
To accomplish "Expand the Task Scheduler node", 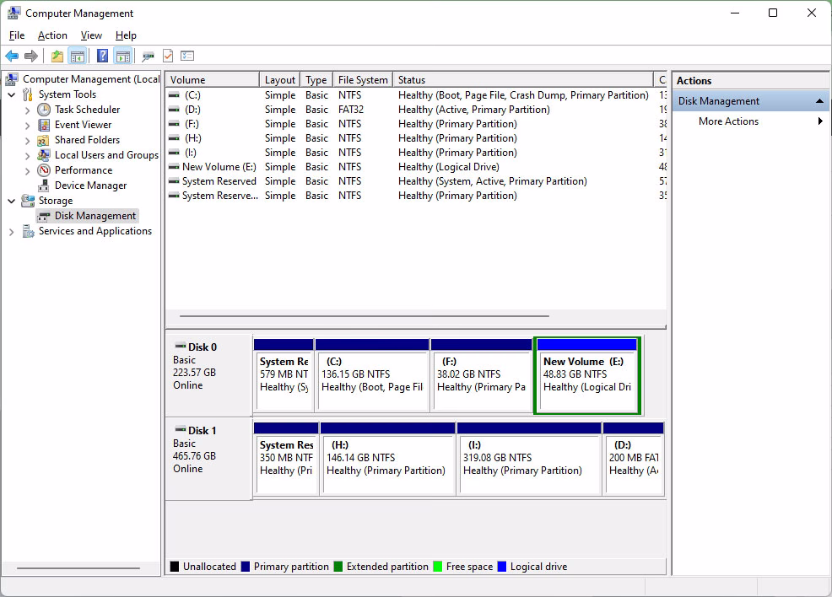I will [28, 110].
